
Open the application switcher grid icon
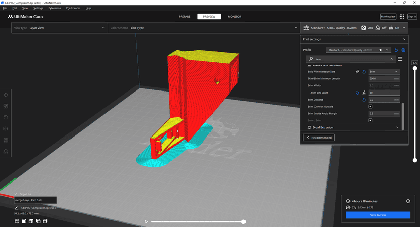[x=402, y=17]
